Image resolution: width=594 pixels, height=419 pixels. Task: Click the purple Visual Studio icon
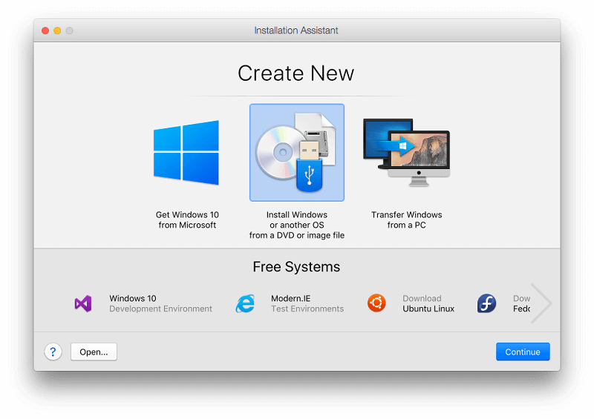click(x=82, y=303)
